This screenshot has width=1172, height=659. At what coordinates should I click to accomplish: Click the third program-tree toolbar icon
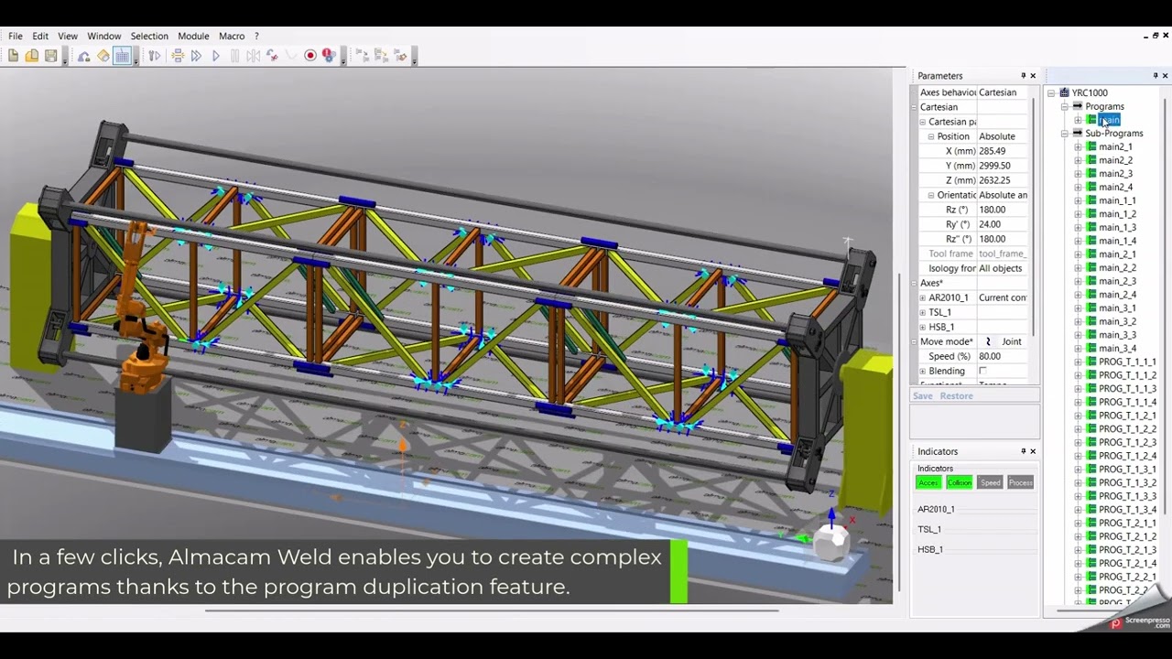[x=401, y=56]
